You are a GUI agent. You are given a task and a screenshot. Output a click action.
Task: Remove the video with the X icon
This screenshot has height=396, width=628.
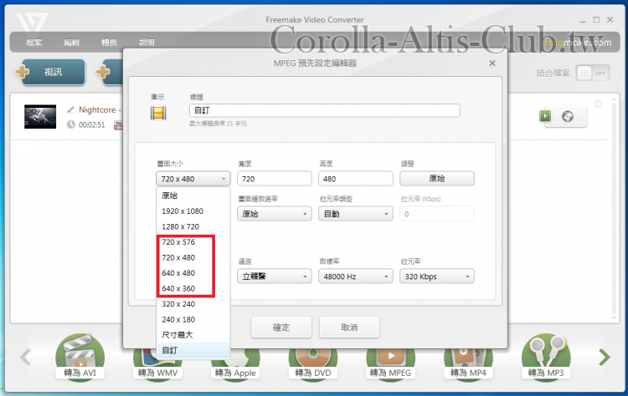[x=599, y=104]
